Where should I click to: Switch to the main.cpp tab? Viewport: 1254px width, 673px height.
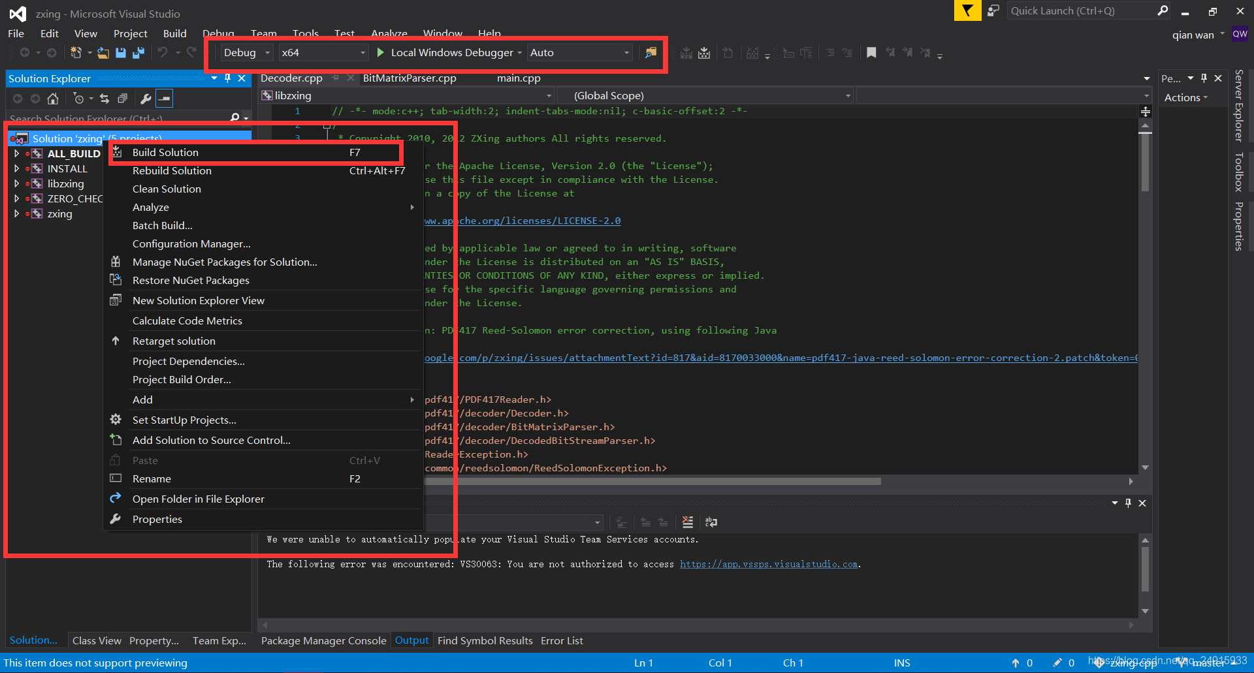519,78
